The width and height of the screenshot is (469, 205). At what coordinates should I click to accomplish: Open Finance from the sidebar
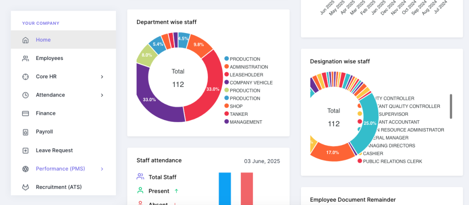coord(46,113)
